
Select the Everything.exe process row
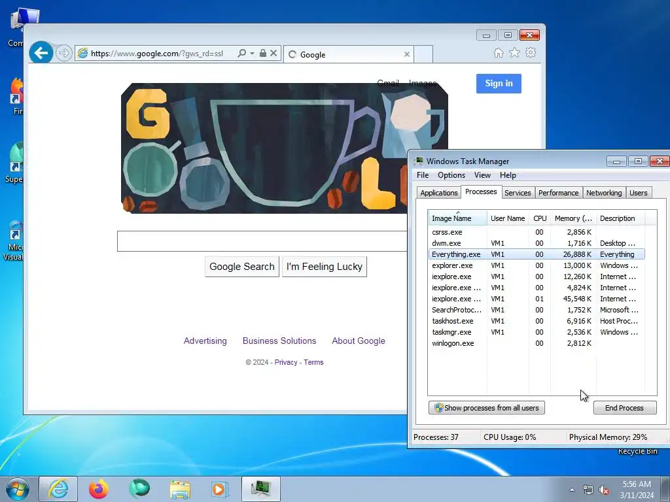[x=537, y=254]
